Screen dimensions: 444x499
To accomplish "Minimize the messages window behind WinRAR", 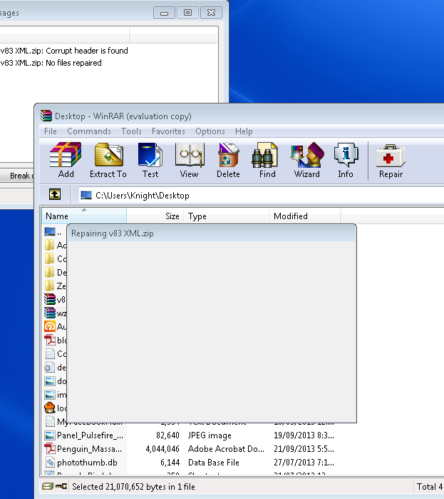I will tap(164, 13).
